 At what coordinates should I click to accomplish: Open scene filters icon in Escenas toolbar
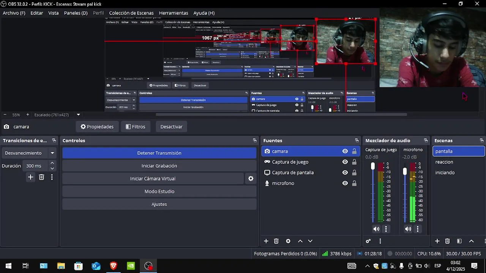(x=459, y=241)
